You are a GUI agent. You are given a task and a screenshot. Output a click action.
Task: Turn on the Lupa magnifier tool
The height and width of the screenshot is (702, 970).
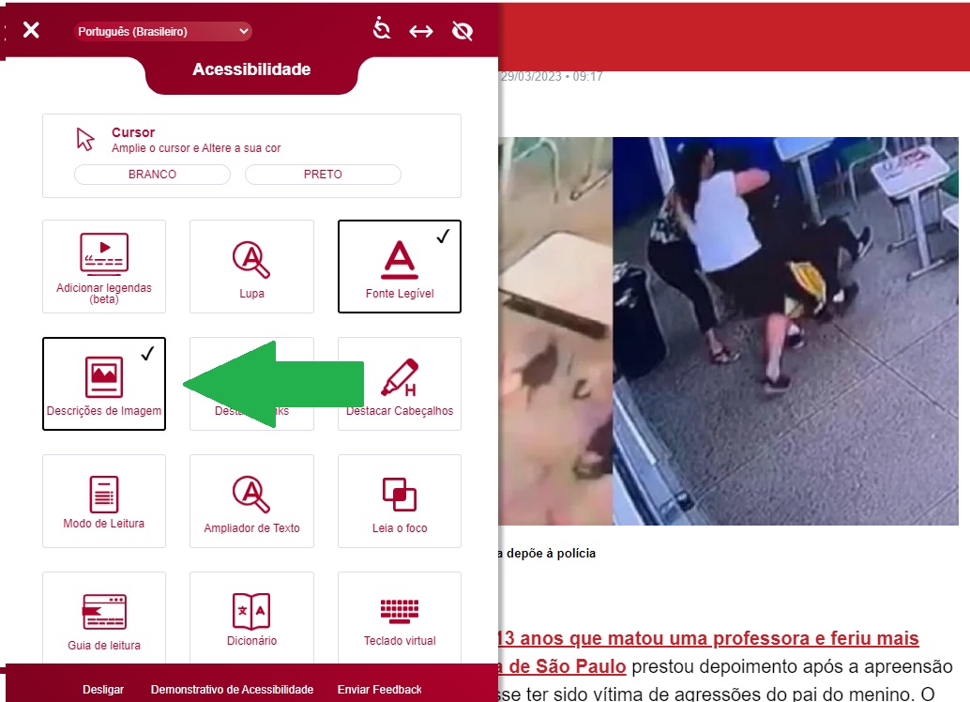click(x=251, y=267)
